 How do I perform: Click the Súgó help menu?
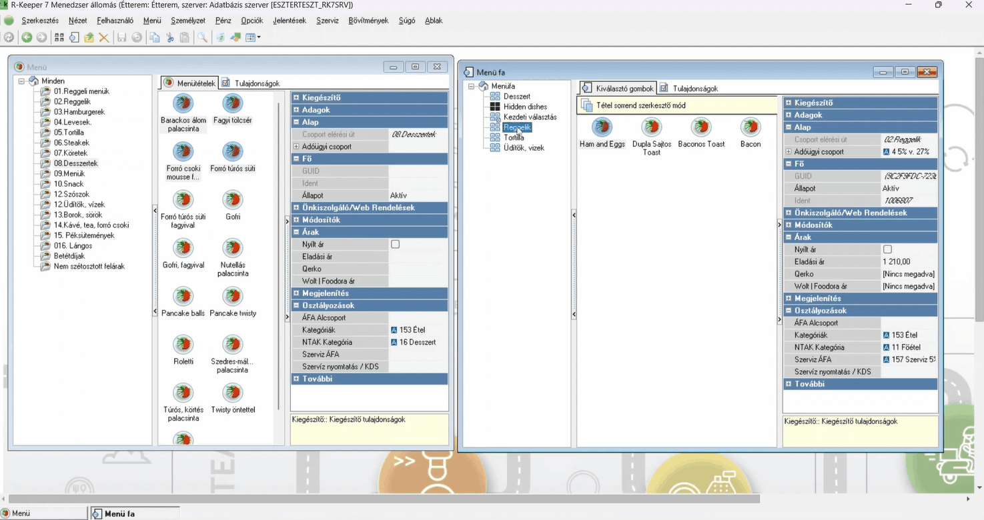point(407,21)
